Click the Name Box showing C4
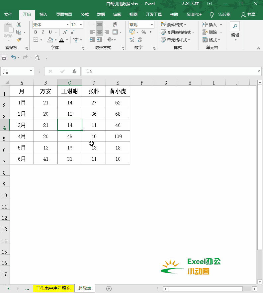This screenshot has width=263, height=293. click(17, 71)
